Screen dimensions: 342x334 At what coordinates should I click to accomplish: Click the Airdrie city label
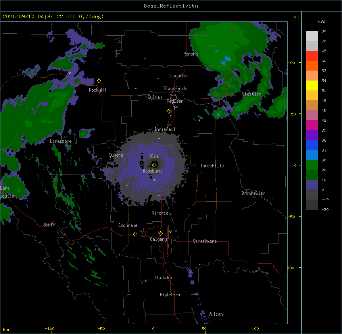160,213
